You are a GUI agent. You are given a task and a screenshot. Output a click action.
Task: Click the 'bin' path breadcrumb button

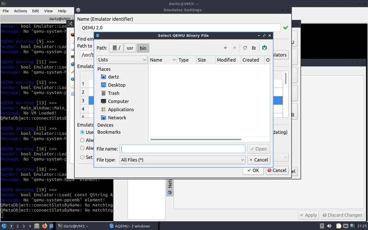(143, 48)
